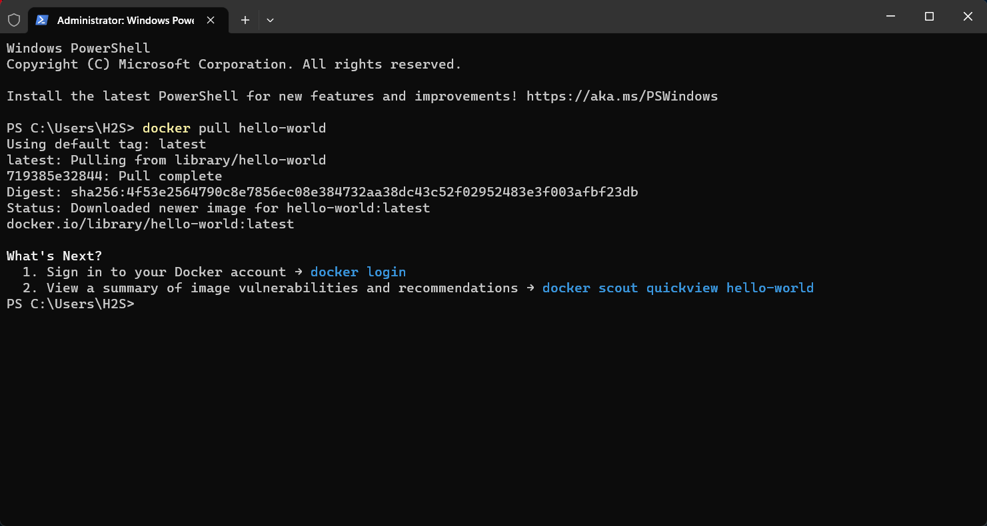Click the Status: Downloaded newer image line
Viewport: 987px width, 526px height.
click(218, 208)
